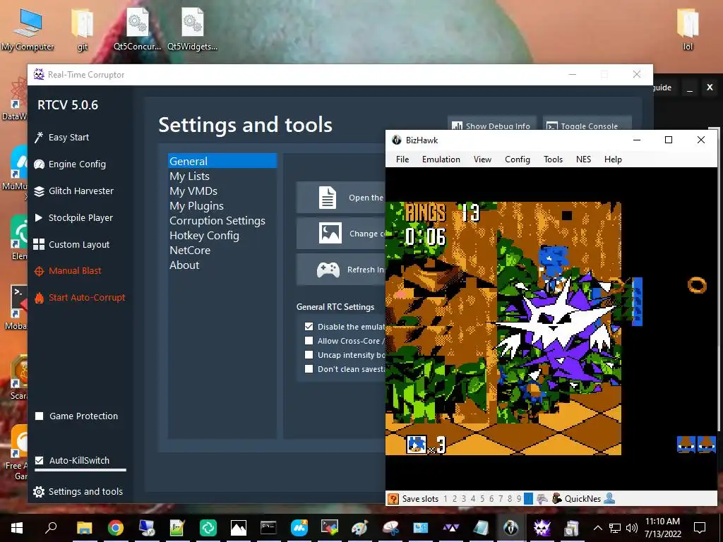Select My Plugins settings category

(x=222, y=205)
